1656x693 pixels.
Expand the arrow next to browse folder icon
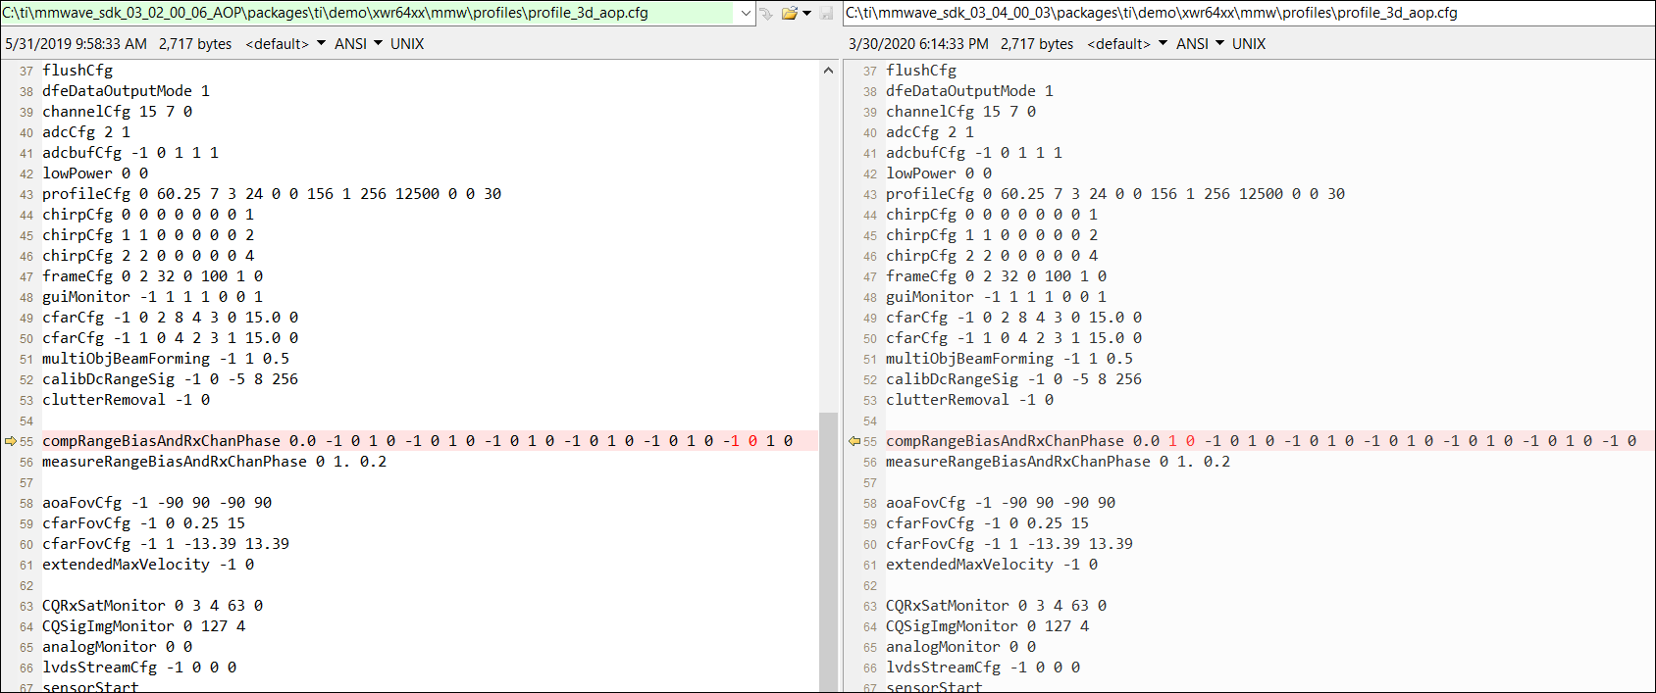coord(807,13)
